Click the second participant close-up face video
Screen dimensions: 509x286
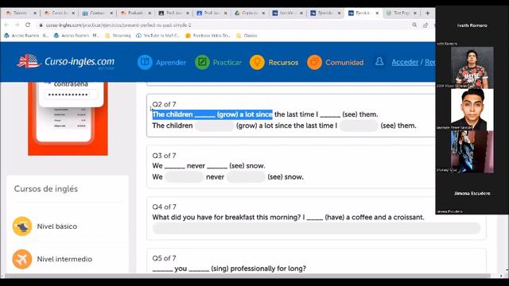pos(472,110)
